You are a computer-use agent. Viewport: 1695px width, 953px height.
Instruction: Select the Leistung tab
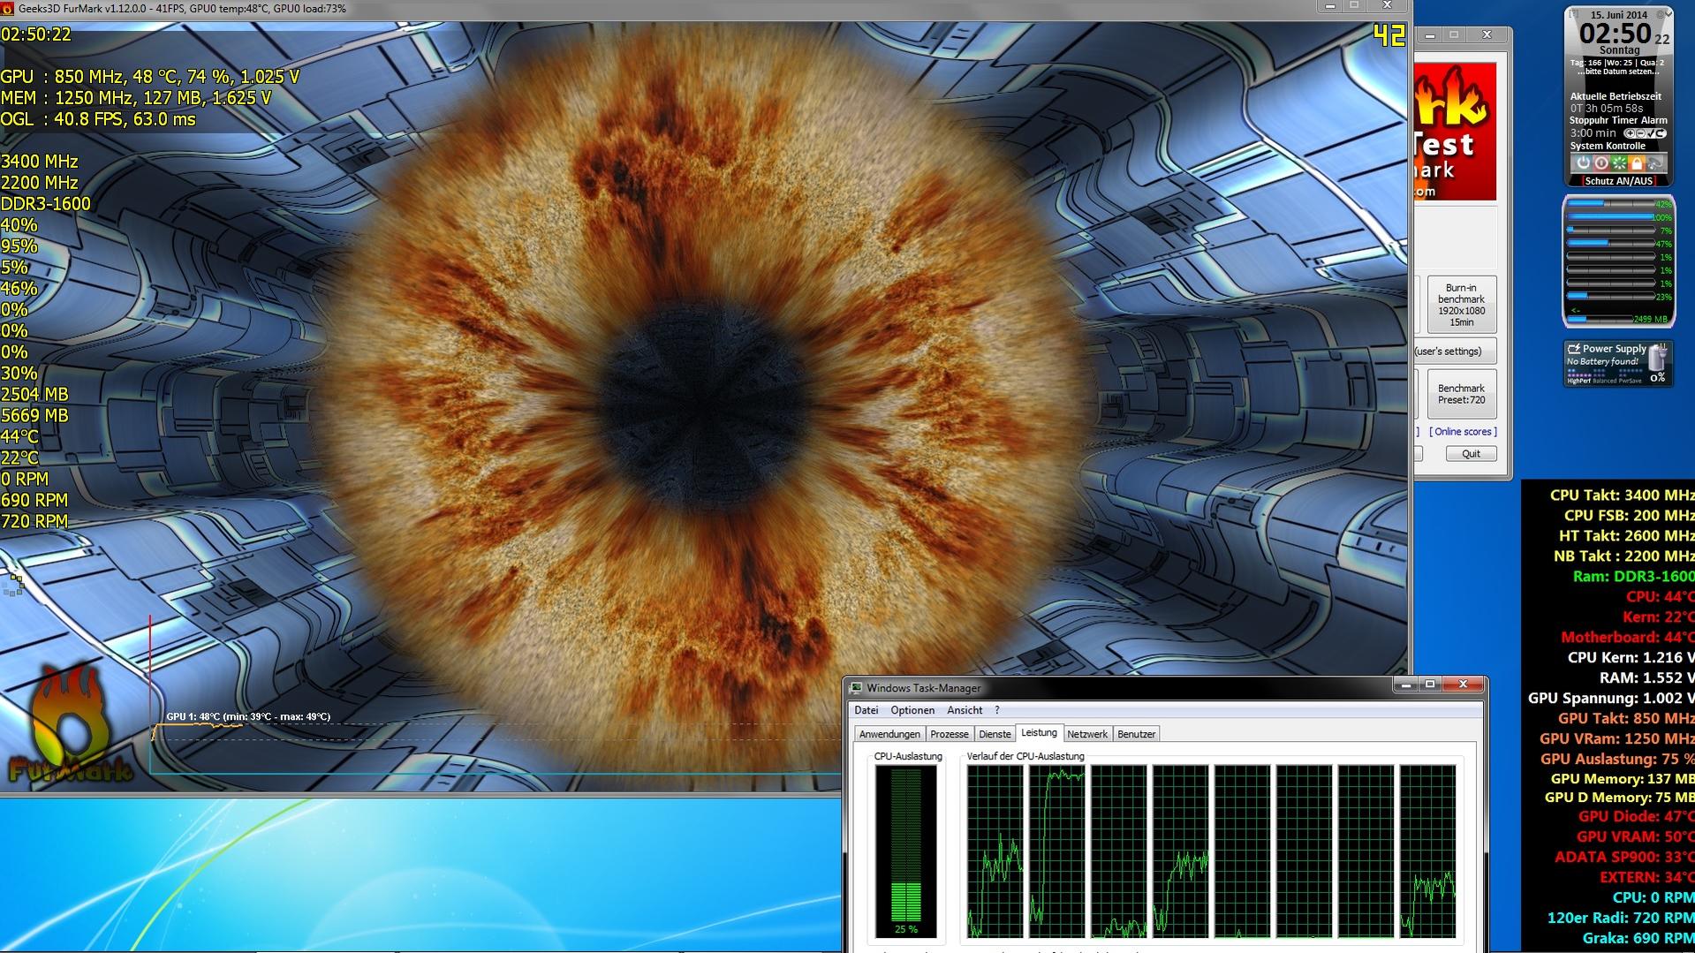pos(1039,732)
